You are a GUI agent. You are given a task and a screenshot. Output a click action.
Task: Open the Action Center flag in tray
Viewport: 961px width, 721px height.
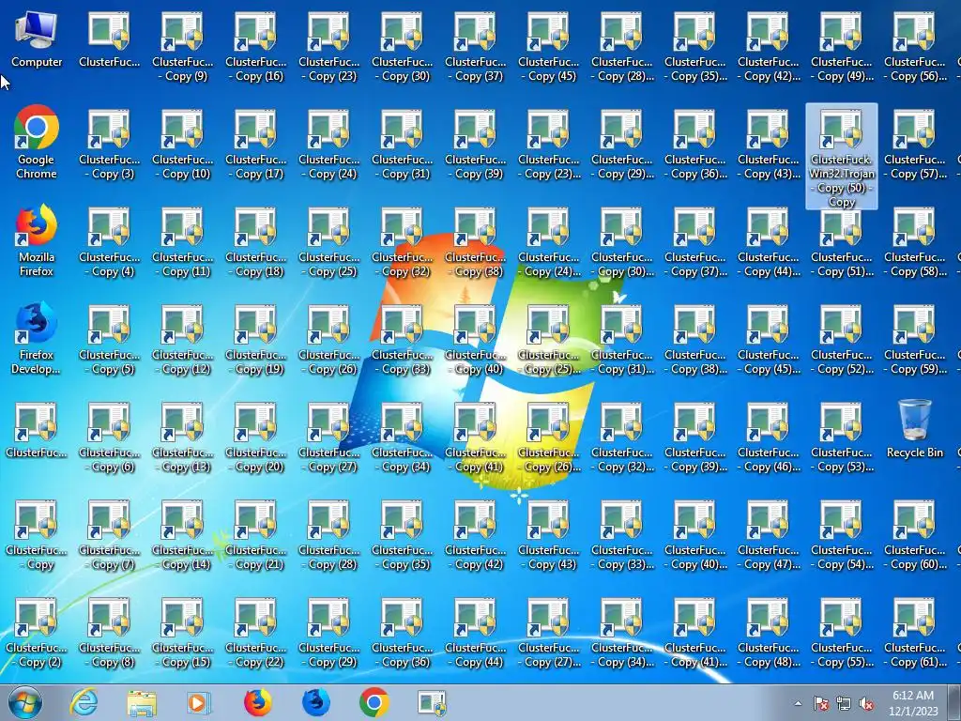[x=820, y=704]
